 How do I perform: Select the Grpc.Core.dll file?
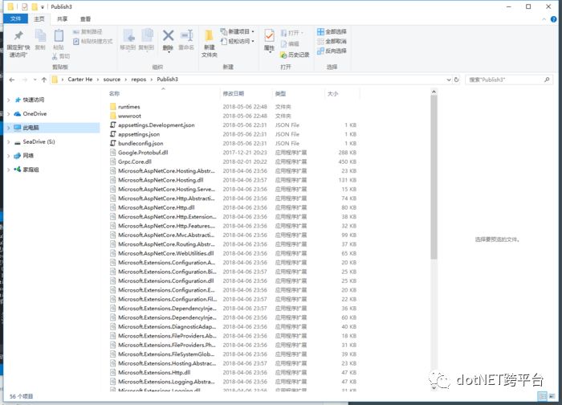point(135,162)
